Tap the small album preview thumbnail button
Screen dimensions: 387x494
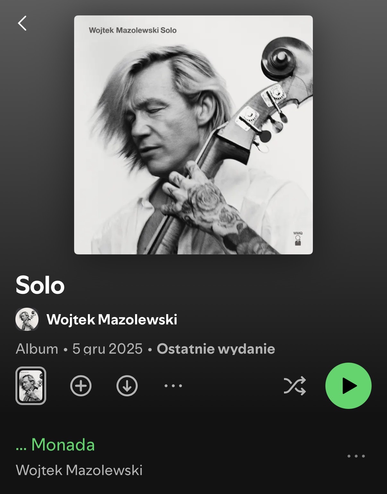point(31,386)
